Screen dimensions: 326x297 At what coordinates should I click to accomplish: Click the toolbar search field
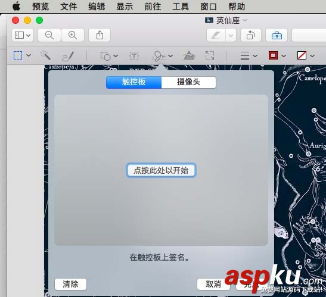click(309, 35)
